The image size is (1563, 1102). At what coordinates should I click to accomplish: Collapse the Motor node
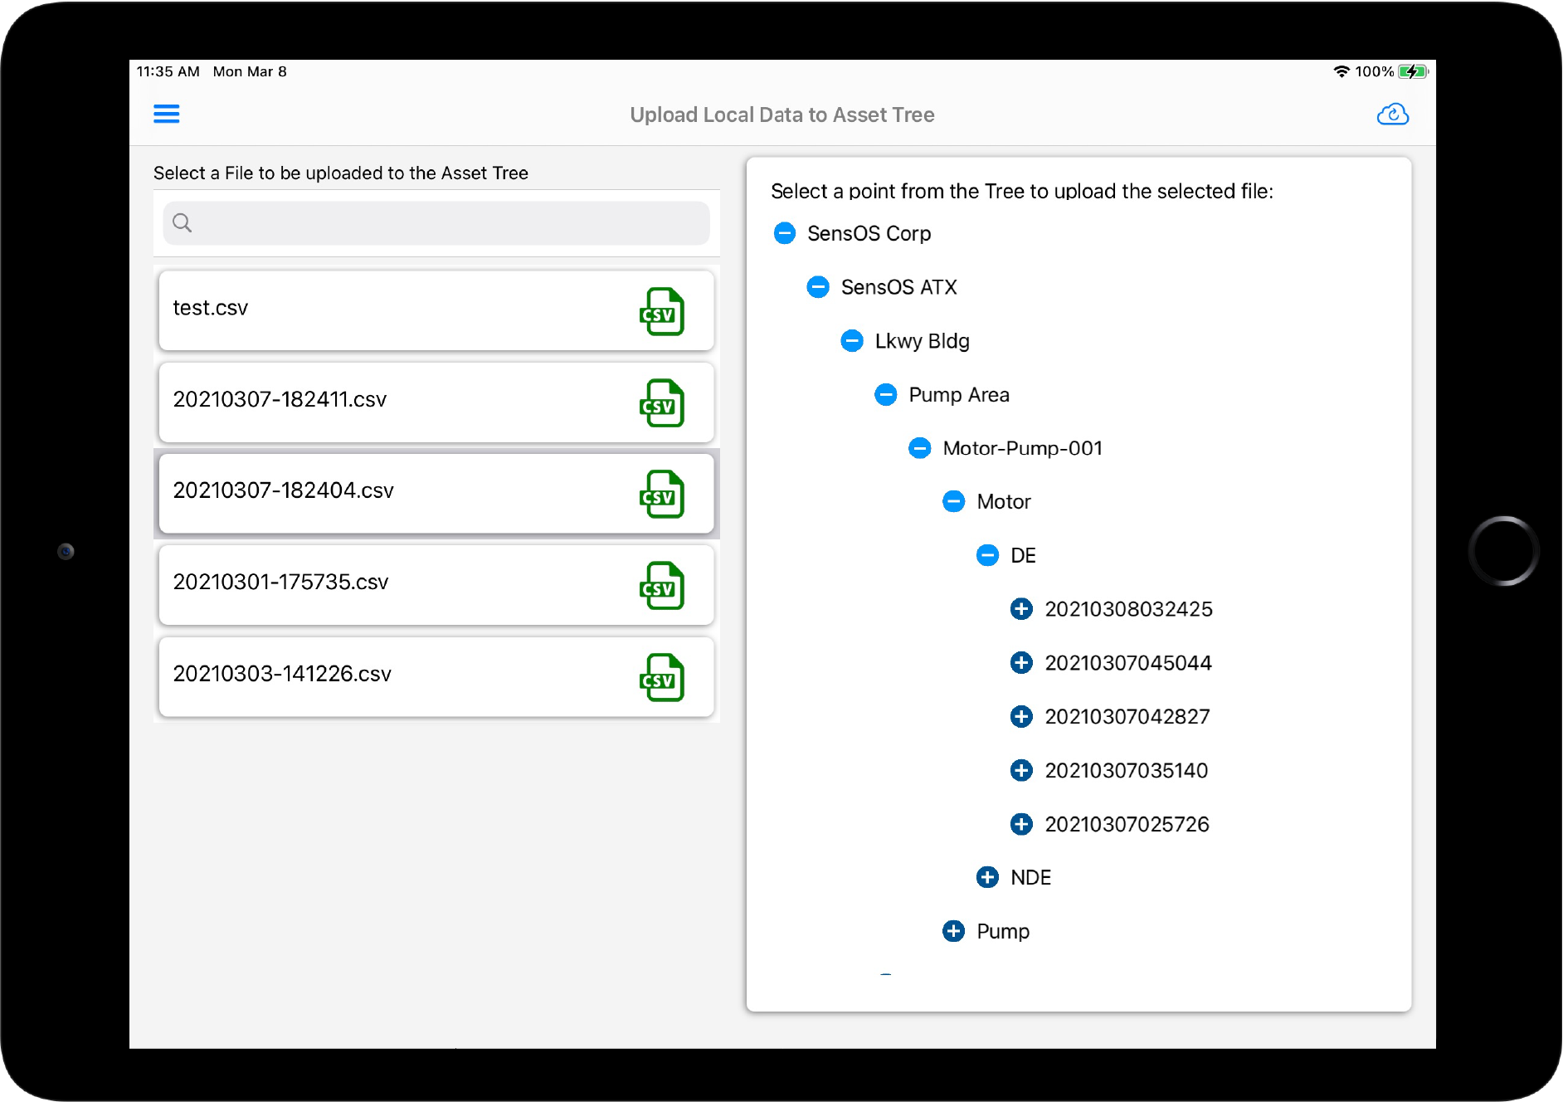click(954, 501)
